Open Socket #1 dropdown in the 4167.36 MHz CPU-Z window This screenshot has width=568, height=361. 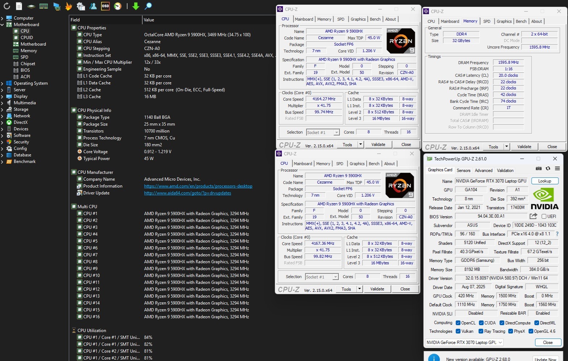tap(322, 277)
